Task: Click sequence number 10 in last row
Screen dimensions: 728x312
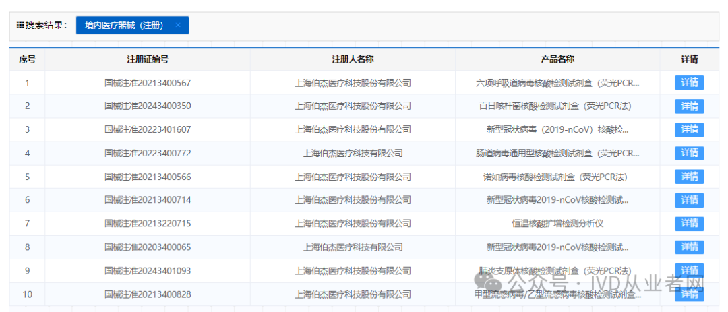Action: coord(27,294)
